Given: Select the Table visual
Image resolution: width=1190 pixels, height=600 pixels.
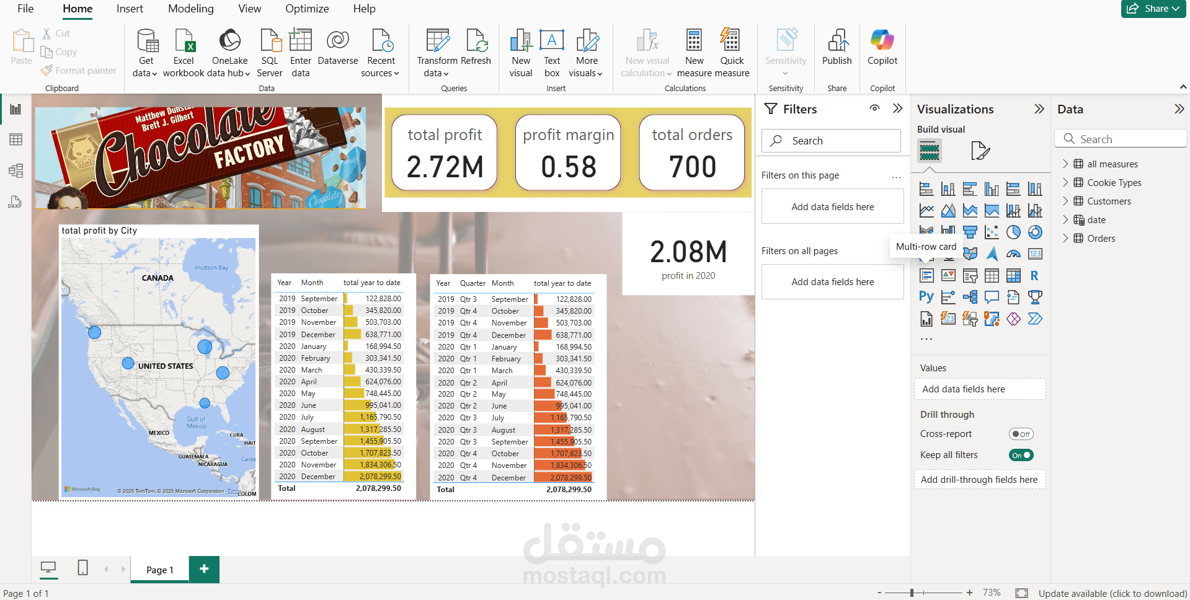Looking at the screenshot, I should [x=992, y=275].
